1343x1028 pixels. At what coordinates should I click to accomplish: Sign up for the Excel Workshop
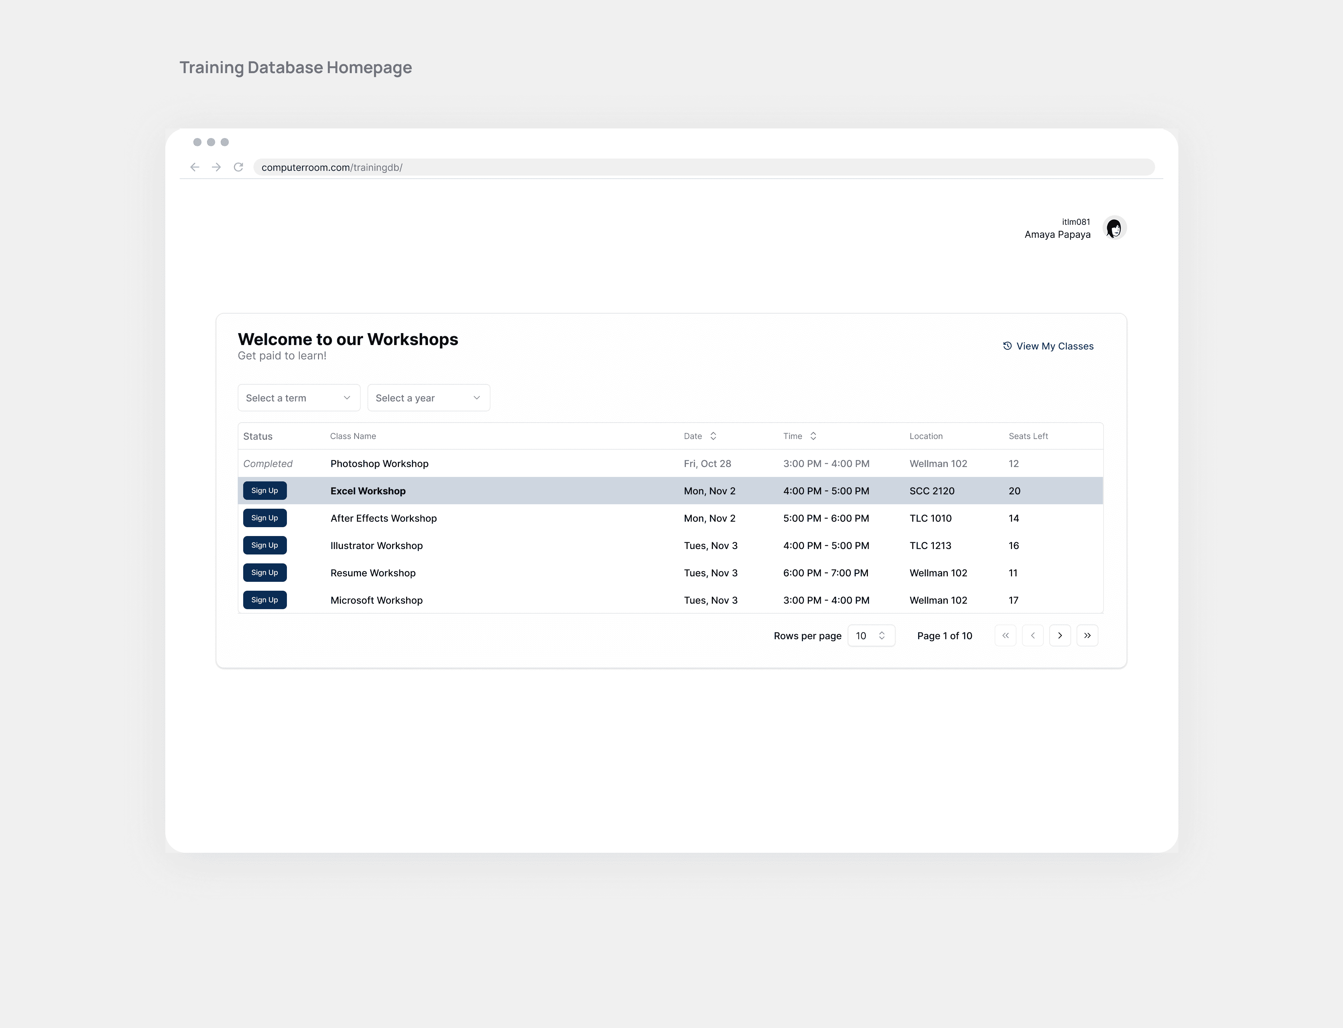click(x=264, y=491)
